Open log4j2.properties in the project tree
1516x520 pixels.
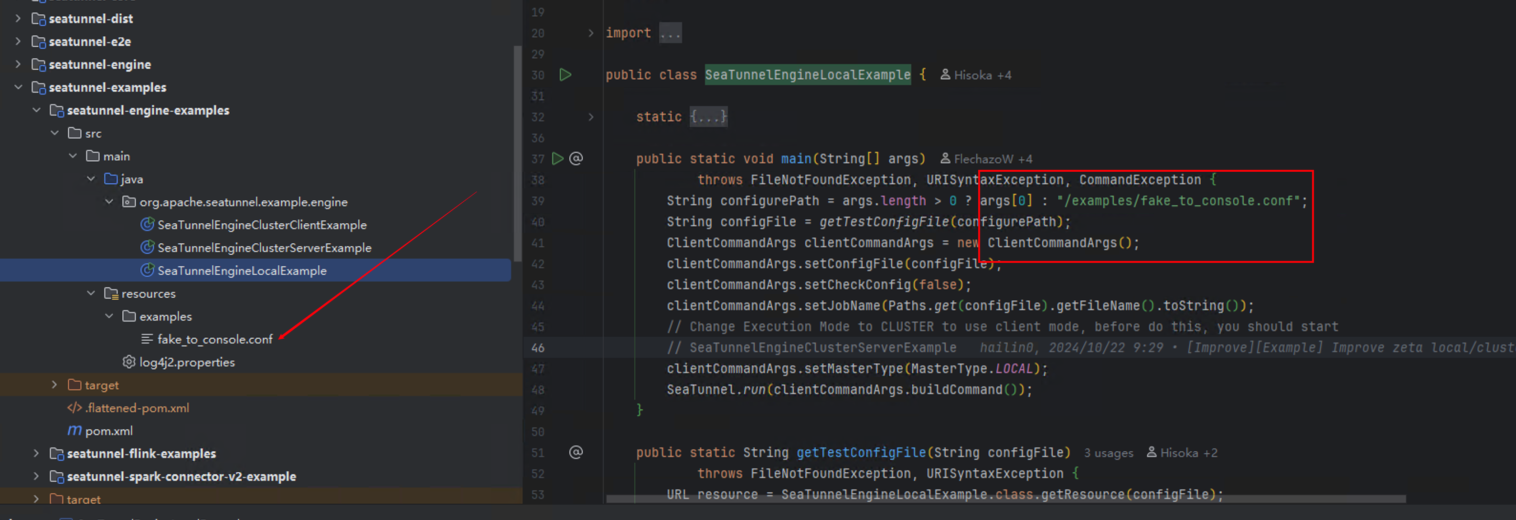point(187,362)
